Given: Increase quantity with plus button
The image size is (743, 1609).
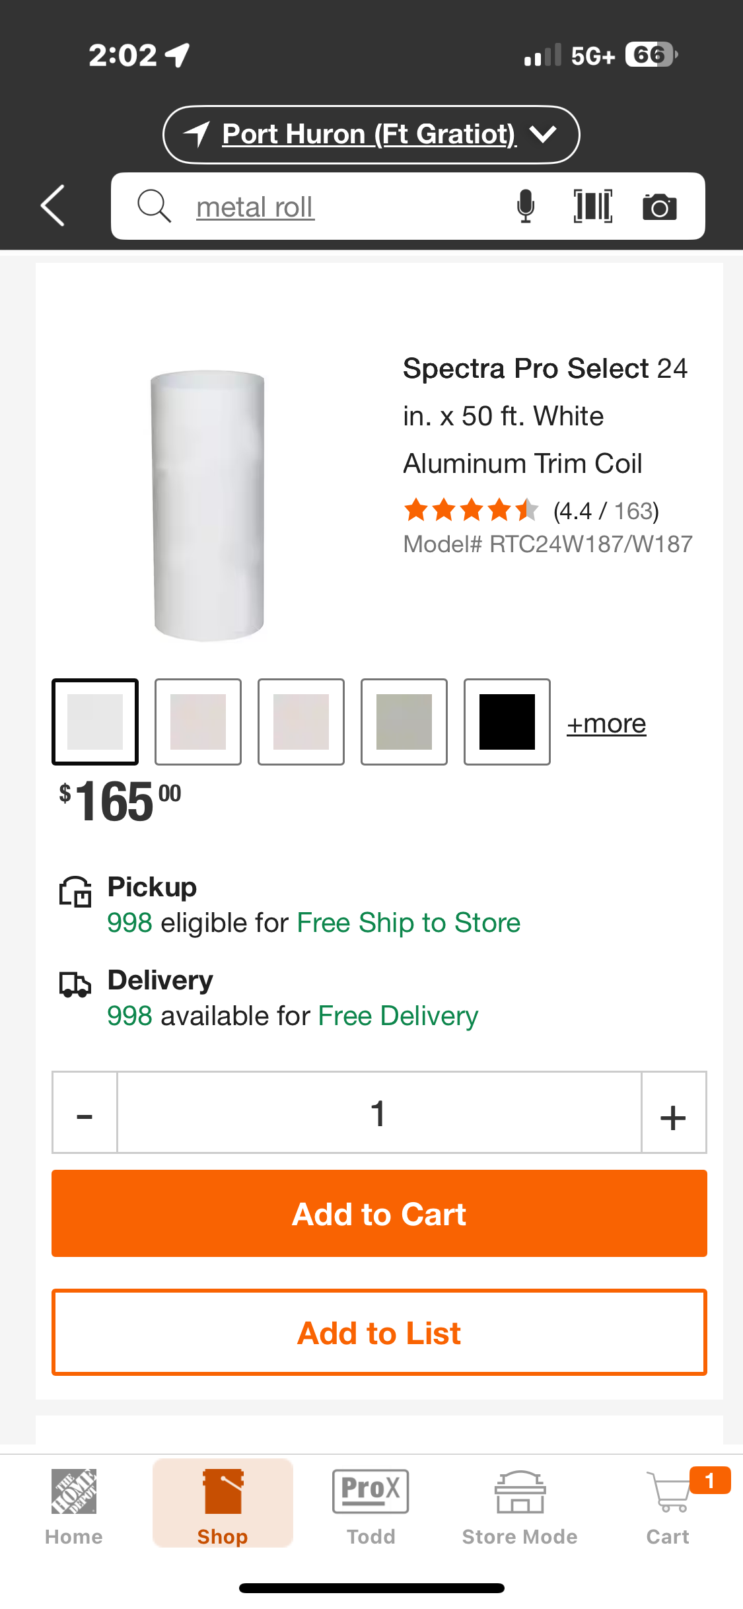Looking at the screenshot, I should [674, 1112].
